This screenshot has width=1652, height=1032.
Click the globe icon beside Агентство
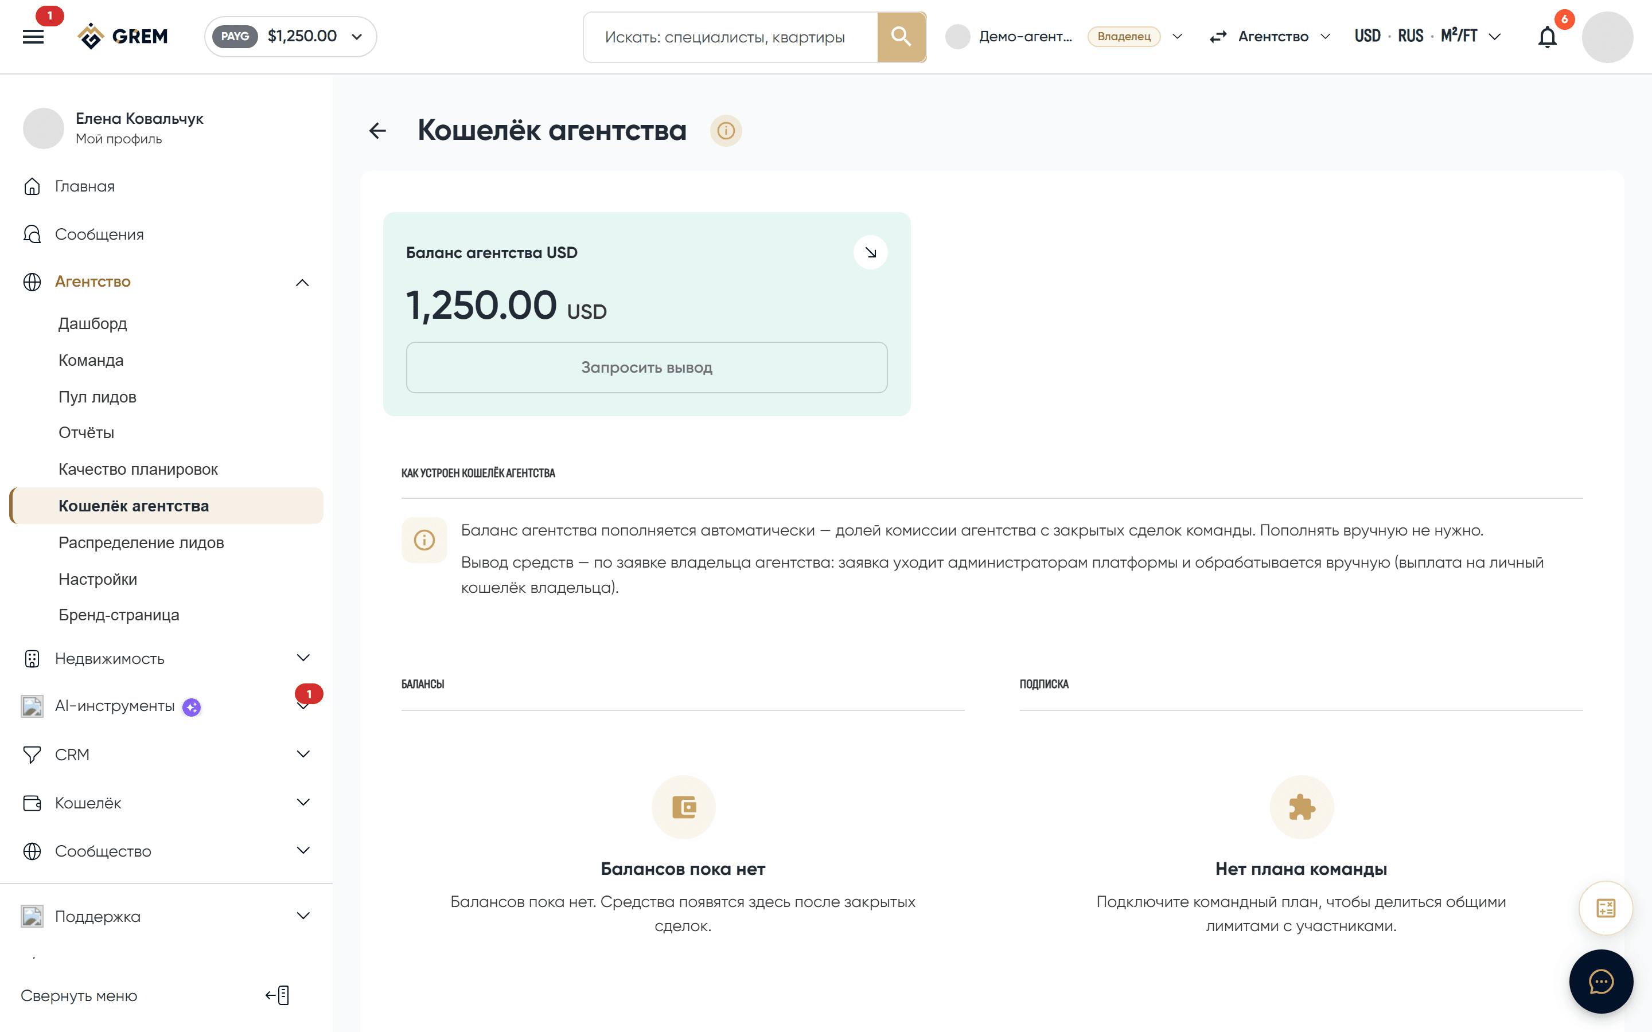coord(32,282)
